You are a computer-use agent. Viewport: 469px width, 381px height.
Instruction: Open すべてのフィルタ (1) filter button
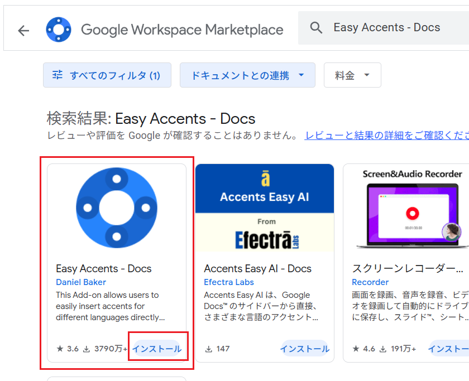[107, 75]
